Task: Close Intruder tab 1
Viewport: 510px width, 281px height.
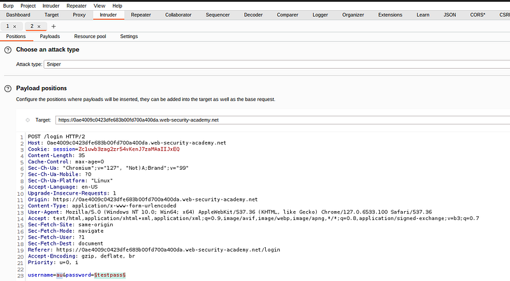Action: 15,27
